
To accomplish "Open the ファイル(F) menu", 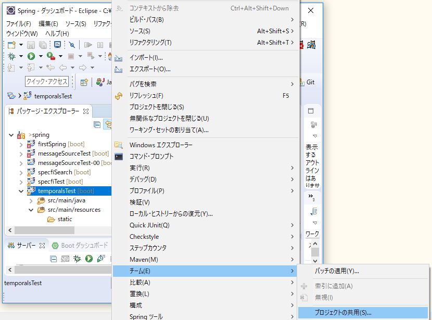I will tap(18, 24).
